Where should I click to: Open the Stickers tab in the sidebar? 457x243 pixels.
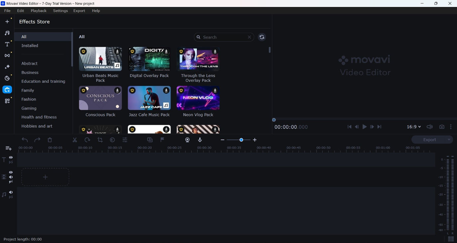[x=7, y=78]
